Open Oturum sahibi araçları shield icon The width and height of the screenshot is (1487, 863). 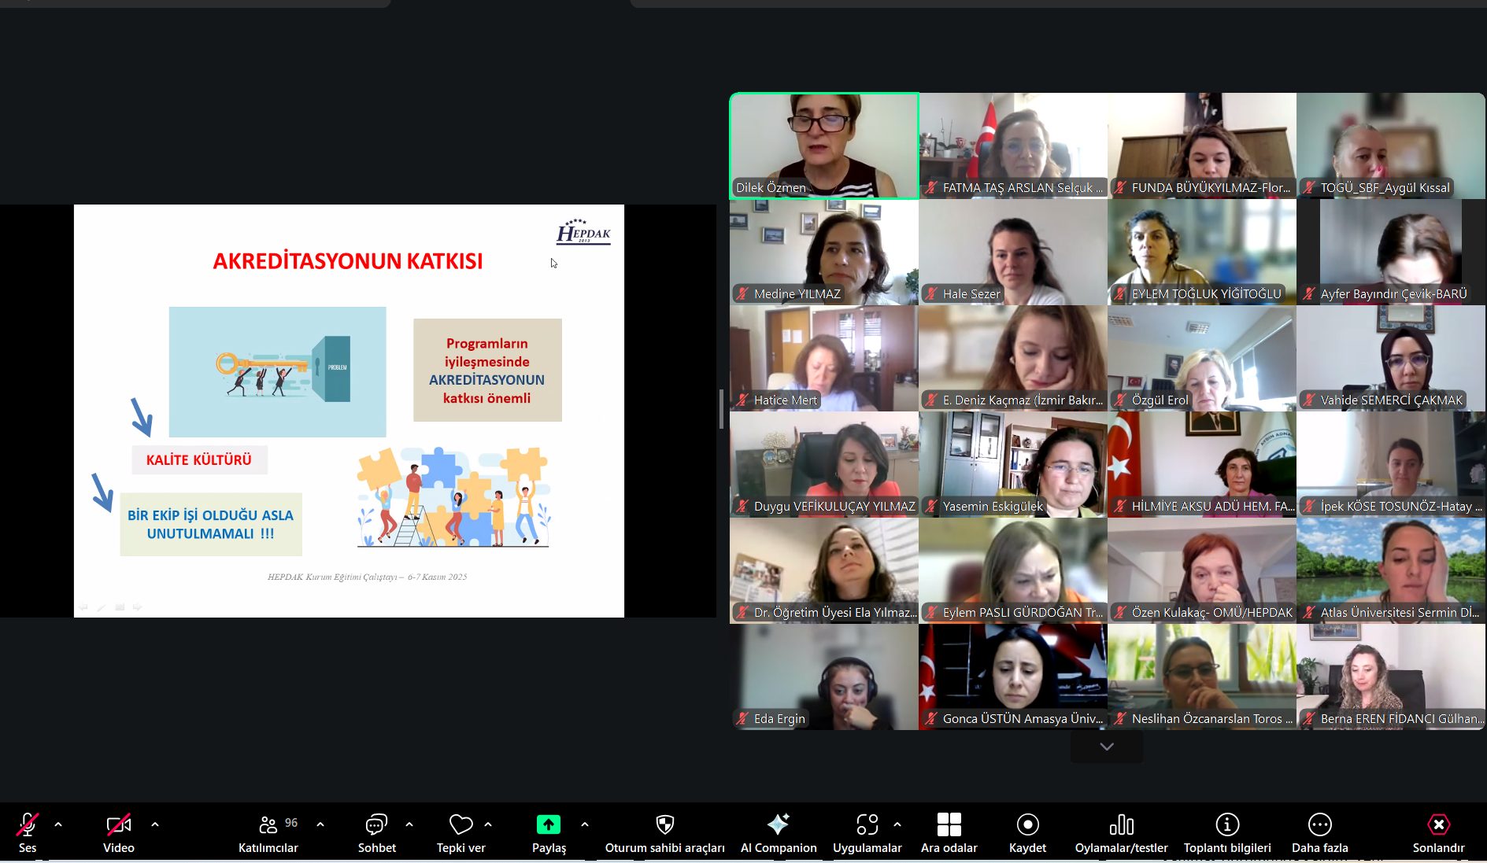pyautogui.click(x=664, y=824)
